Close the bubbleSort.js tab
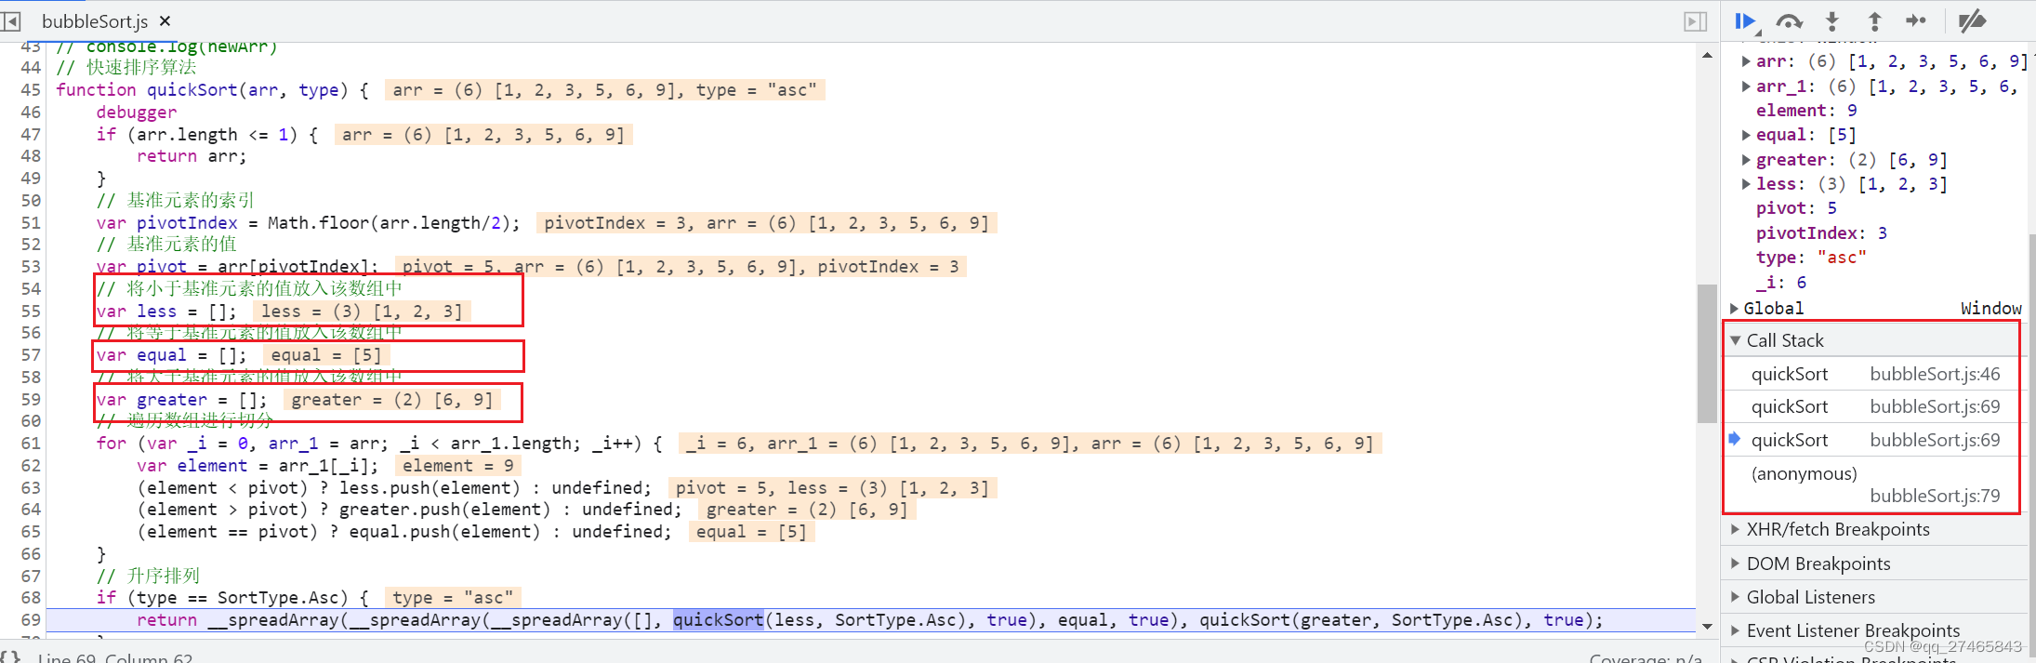The image size is (2036, 663). tap(165, 20)
